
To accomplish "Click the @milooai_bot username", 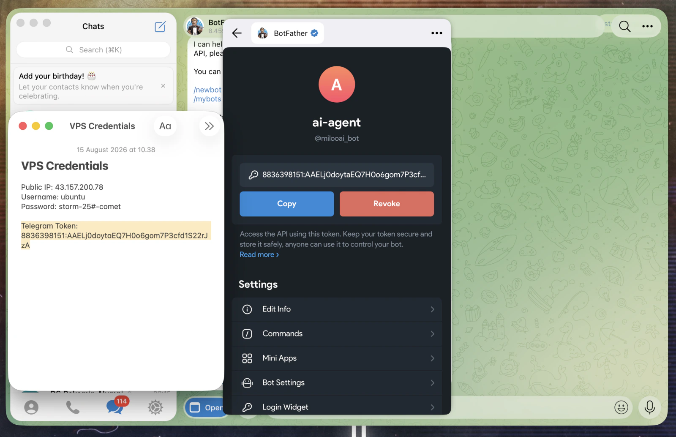I will 337,138.
